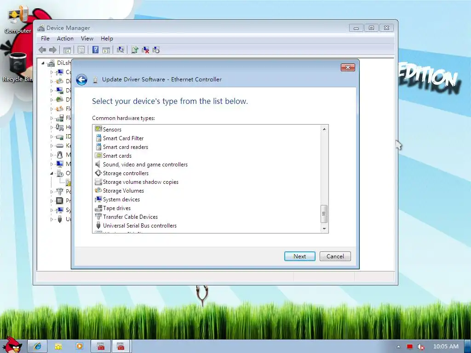Expand the Keyboards category

point(52,146)
